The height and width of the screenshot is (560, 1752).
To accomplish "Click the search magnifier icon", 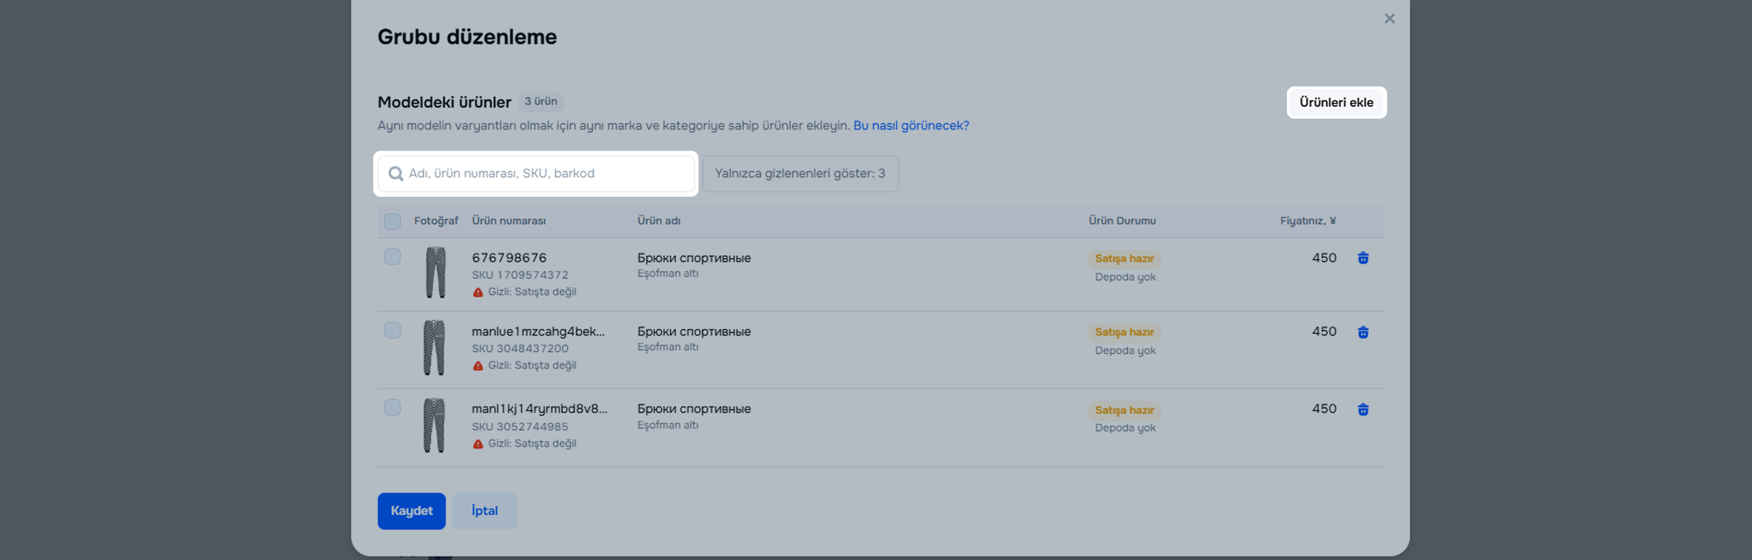I will click(x=395, y=173).
